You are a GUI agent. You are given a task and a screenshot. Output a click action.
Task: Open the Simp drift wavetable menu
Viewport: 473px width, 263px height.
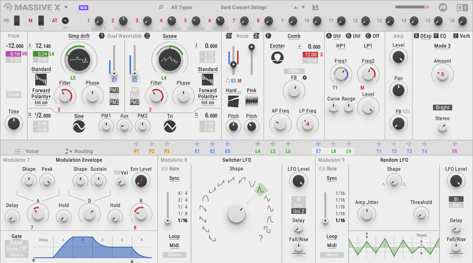point(79,36)
